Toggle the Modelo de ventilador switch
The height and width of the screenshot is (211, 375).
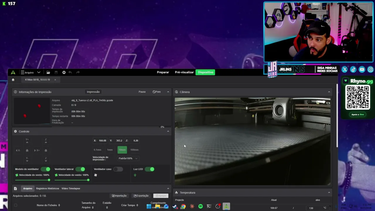[45, 169]
